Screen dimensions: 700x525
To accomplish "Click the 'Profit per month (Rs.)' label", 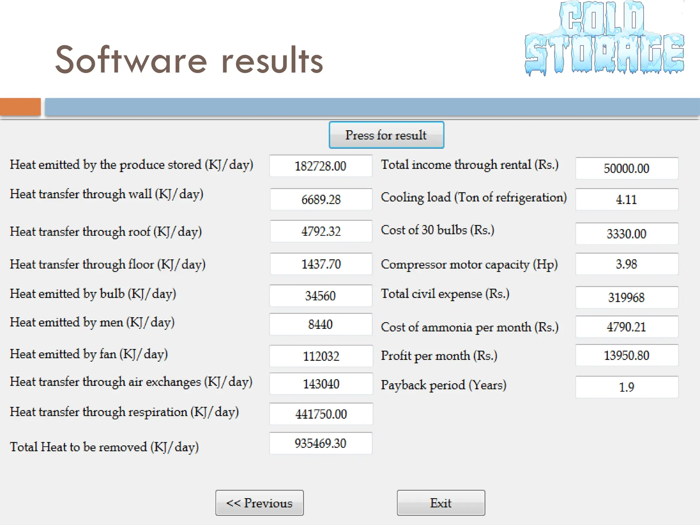I will pos(439,356).
